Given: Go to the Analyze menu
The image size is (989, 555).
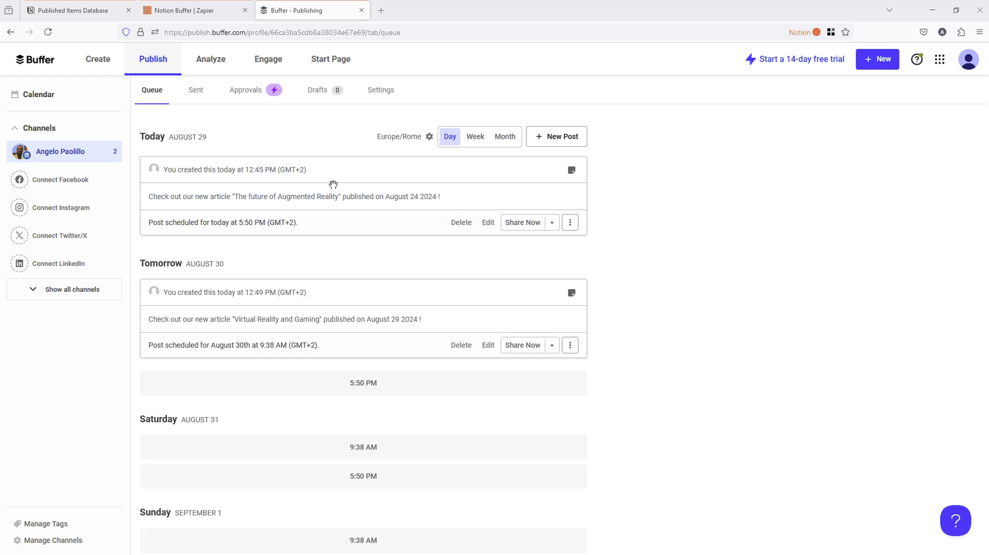Looking at the screenshot, I should (211, 59).
